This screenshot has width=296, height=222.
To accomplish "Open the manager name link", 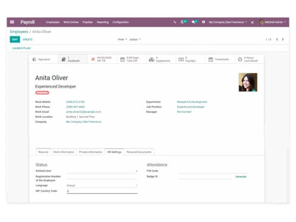I will tap(184, 112).
